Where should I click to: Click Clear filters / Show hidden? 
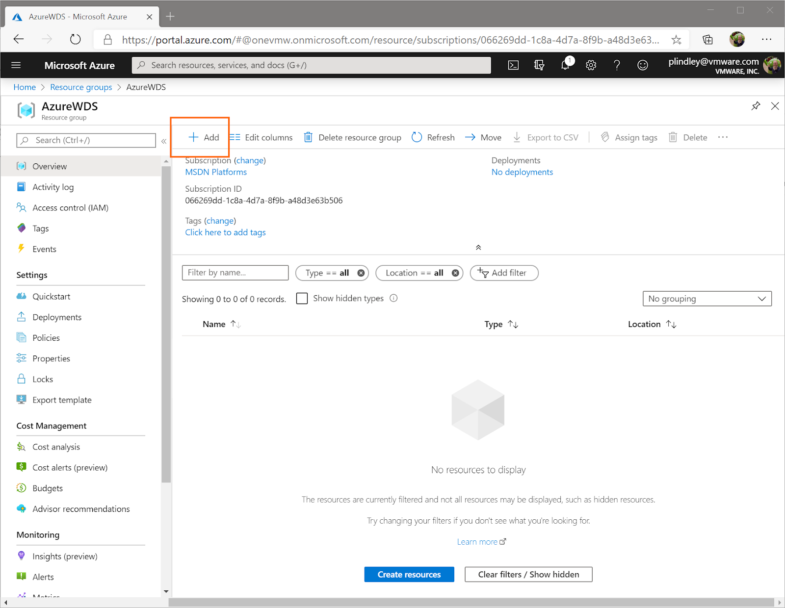point(528,574)
